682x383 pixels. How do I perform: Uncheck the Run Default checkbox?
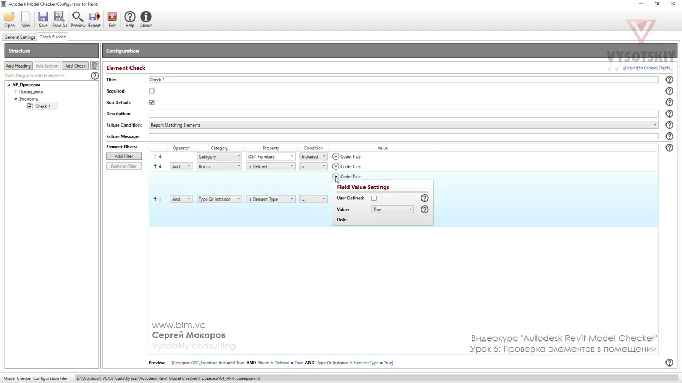pos(151,102)
